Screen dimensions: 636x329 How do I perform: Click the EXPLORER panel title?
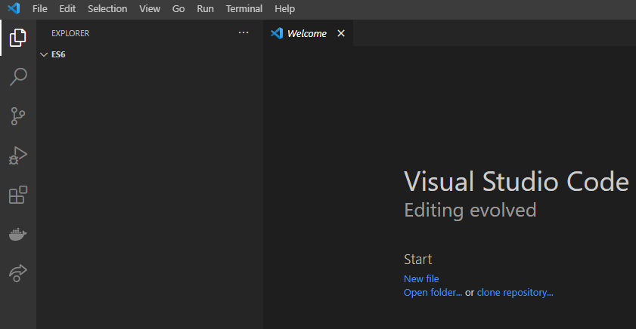pos(70,33)
